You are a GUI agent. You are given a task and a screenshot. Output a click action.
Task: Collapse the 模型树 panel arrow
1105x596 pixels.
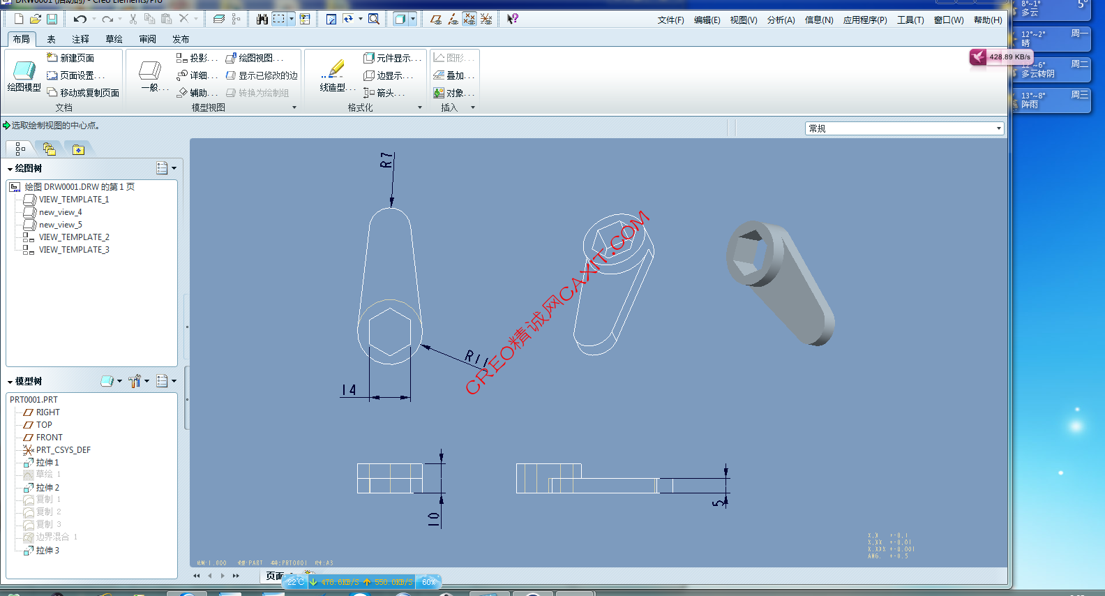[10, 382]
